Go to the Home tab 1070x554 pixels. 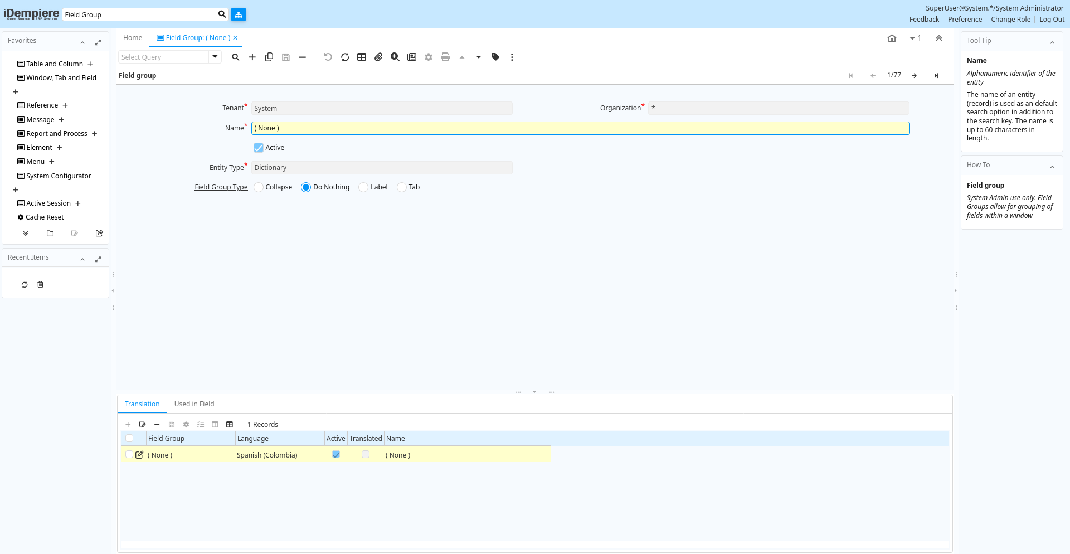(133, 38)
